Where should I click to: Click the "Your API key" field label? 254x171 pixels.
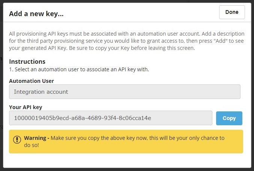coord(26,107)
